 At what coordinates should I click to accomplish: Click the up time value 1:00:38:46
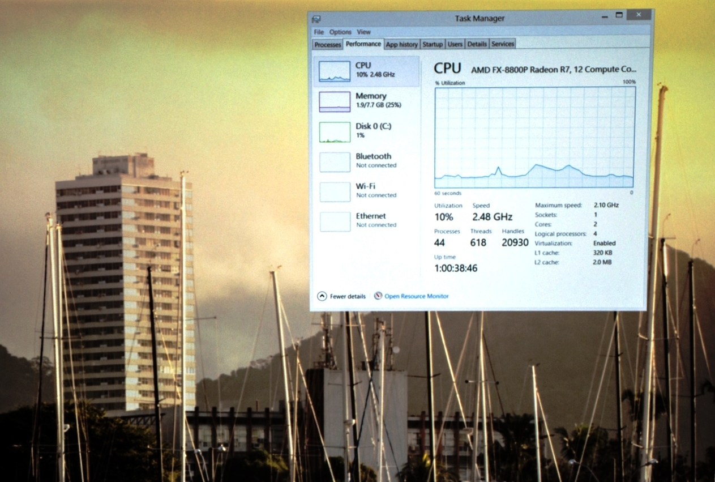point(456,268)
